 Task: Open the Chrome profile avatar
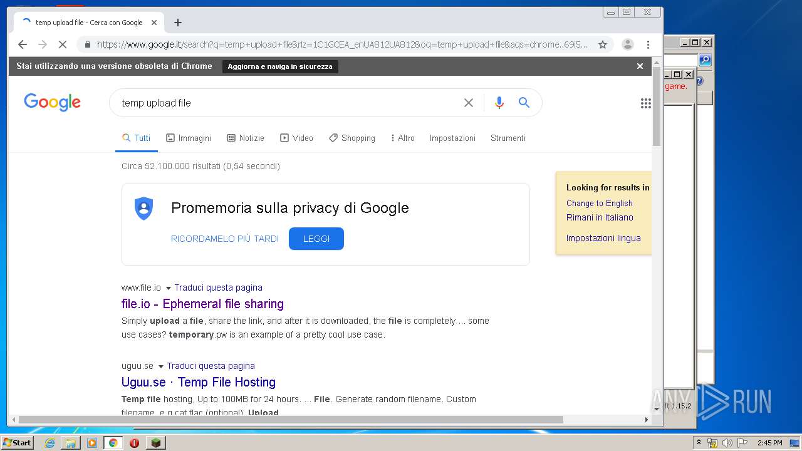pos(627,44)
